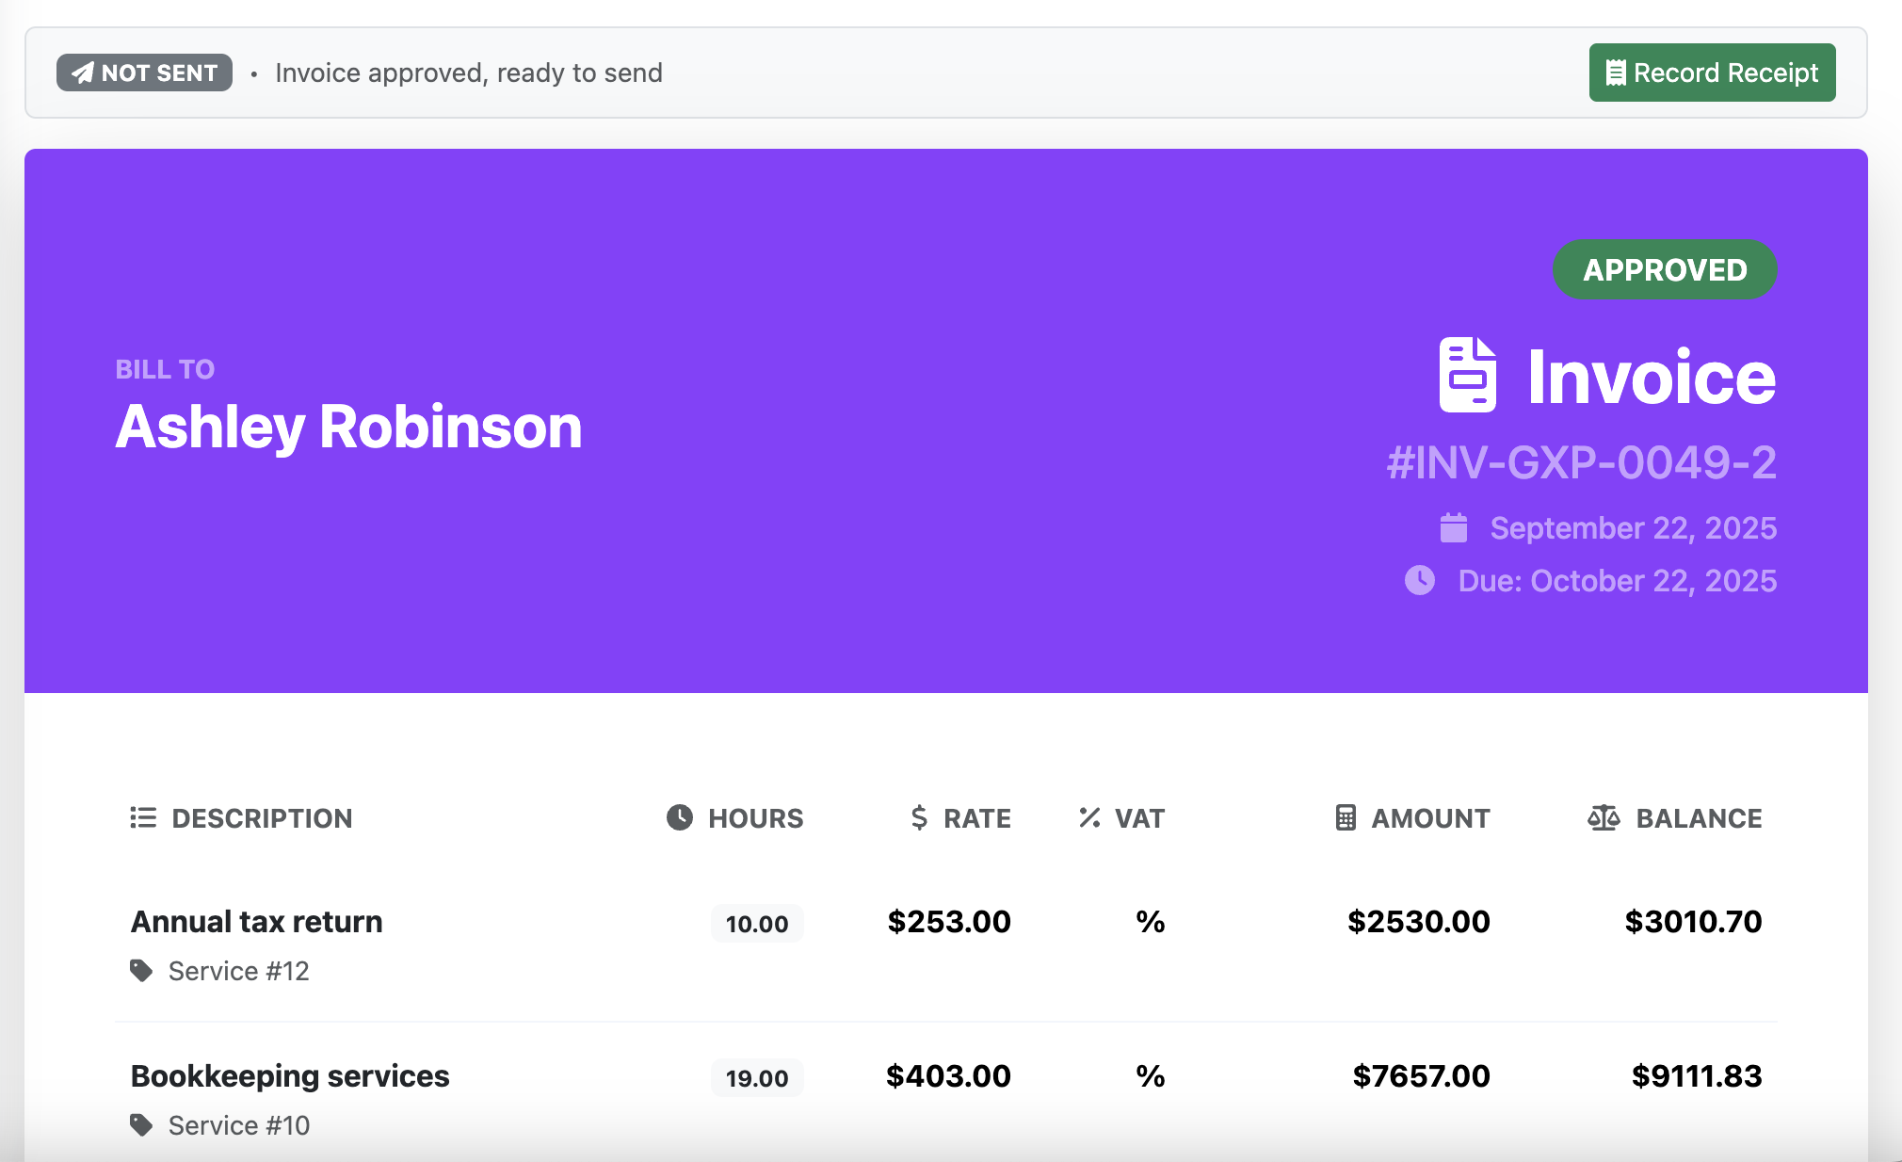The height and width of the screenshot is (1162, 1902).
Task: Click the receipt icon on Record Receipt
Action: coord(1616,73)
